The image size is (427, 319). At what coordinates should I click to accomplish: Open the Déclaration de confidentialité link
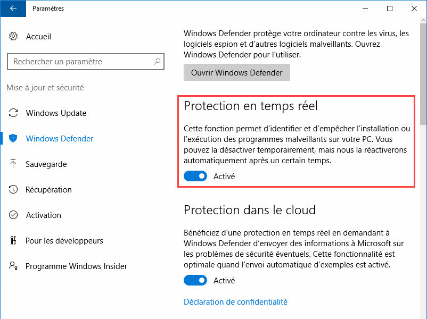235,301
